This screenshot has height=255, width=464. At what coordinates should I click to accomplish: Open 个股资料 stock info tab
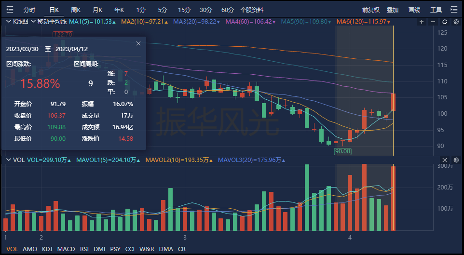251,10
